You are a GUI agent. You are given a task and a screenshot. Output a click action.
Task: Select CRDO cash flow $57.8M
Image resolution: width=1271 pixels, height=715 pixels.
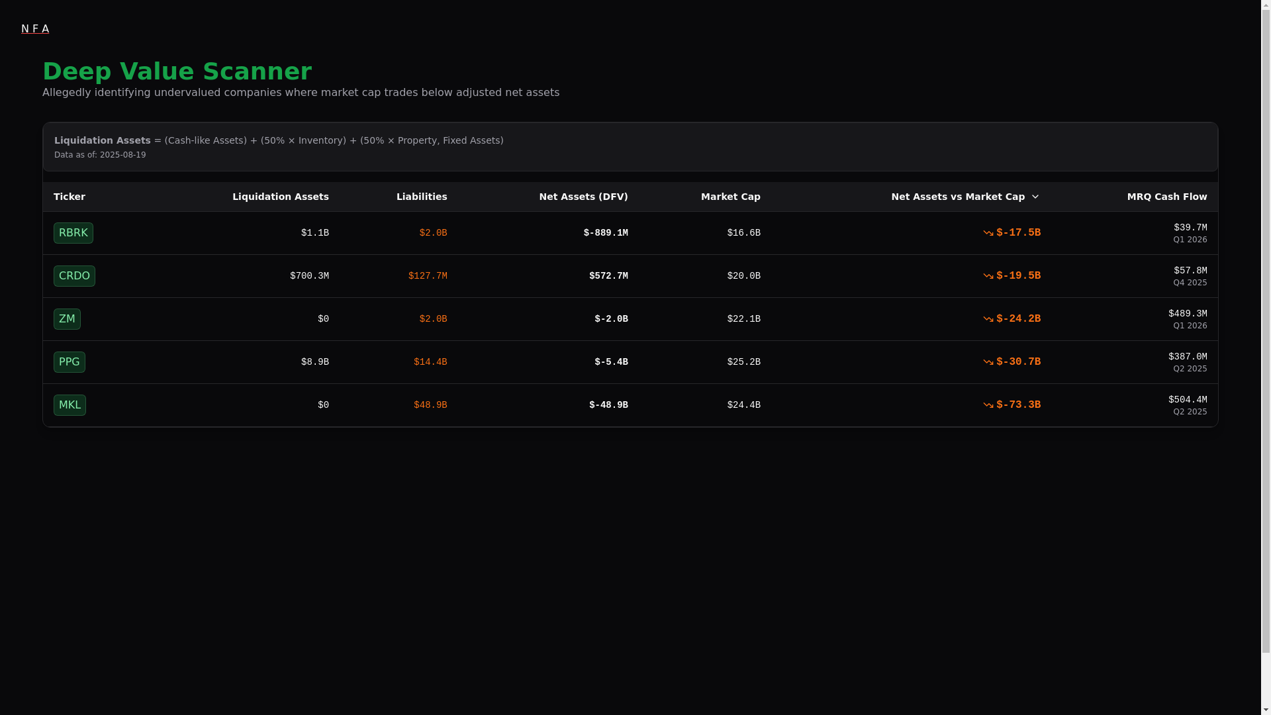click(x=1190, y=271)
